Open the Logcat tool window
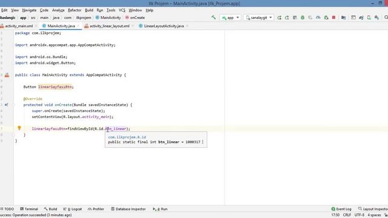 coord(73,209)
